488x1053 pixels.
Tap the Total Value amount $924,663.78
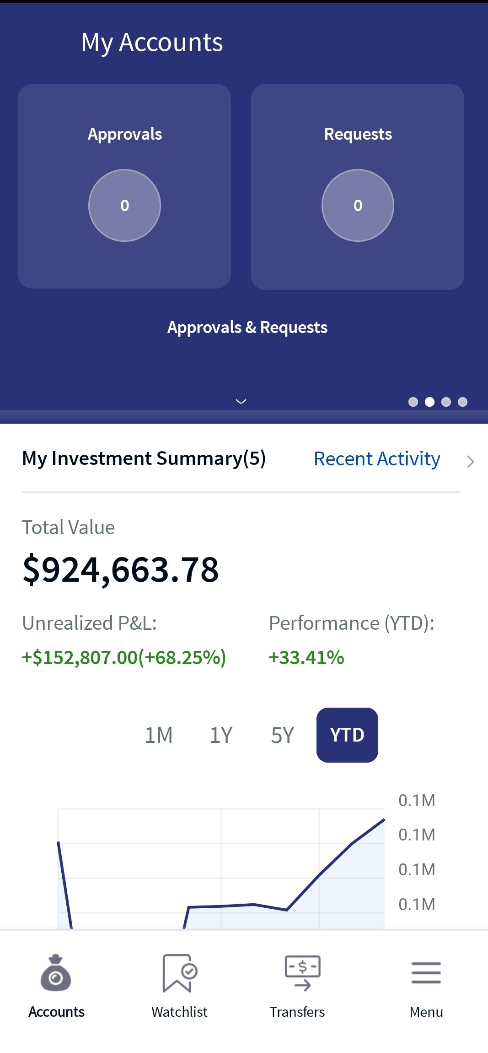pyautogui.click(x=121, y=569)
